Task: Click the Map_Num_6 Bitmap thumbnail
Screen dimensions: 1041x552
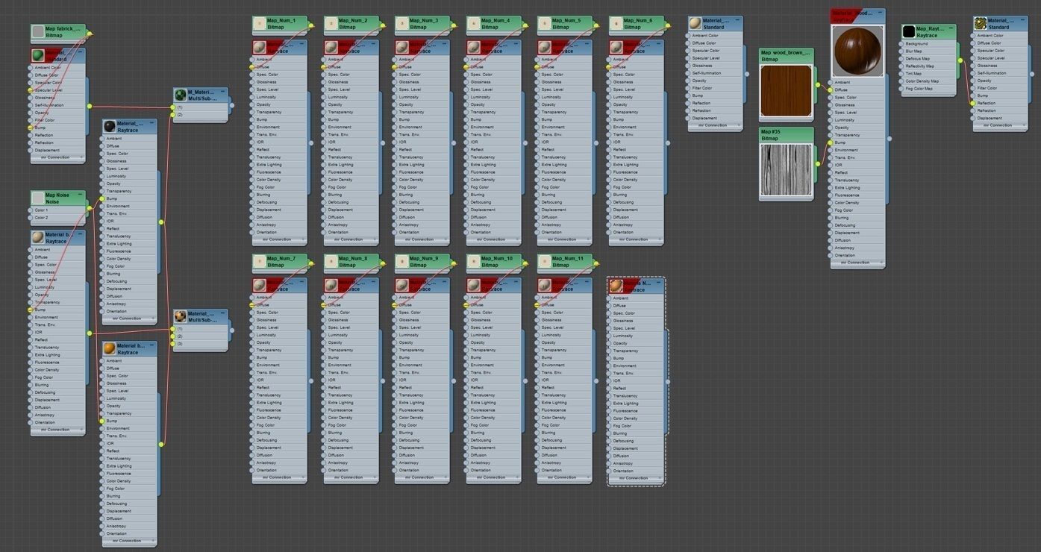Action: point(616,24)
